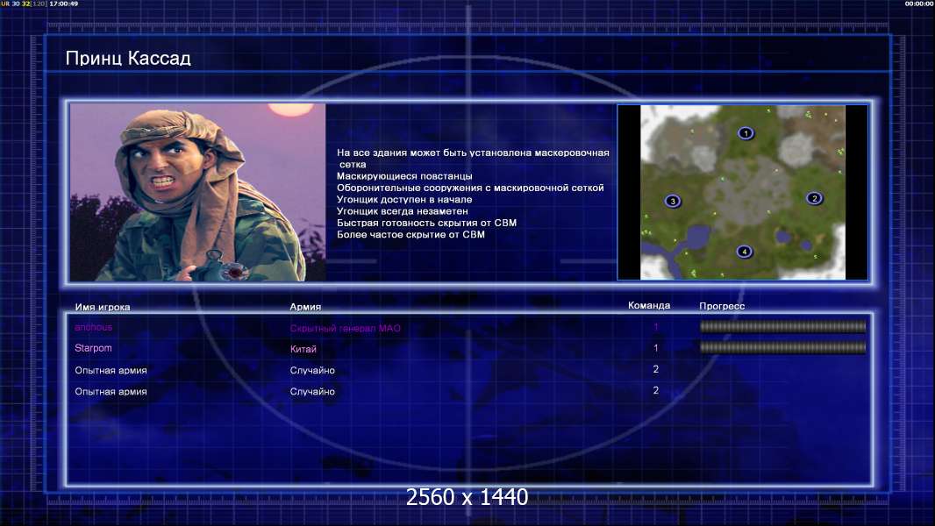This screenshot has width=935, height=526.
Task: Select player name 'anohous'
Action: [x=94, y=327]
